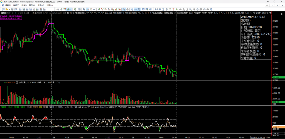Click the New Workspace toolbar icon
285x139 pixels.
[x=3, y=9]
